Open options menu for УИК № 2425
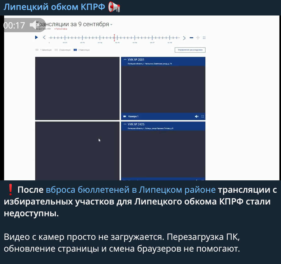The image size is (281, 264). 125,124
